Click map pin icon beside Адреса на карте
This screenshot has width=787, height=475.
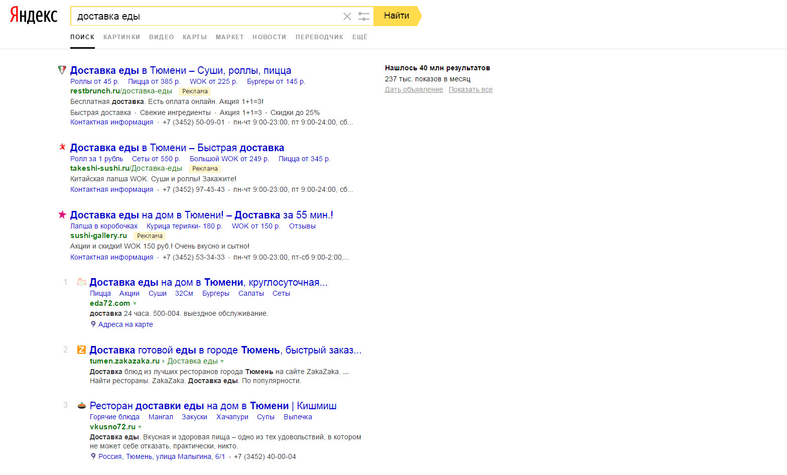[x=93, y=324]
